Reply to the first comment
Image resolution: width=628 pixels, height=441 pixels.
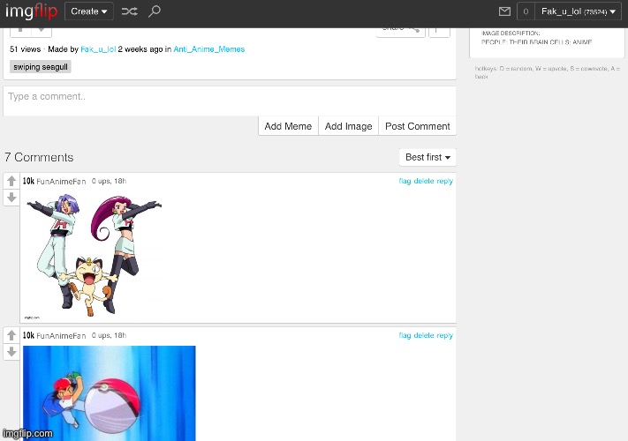coord(444,181)
